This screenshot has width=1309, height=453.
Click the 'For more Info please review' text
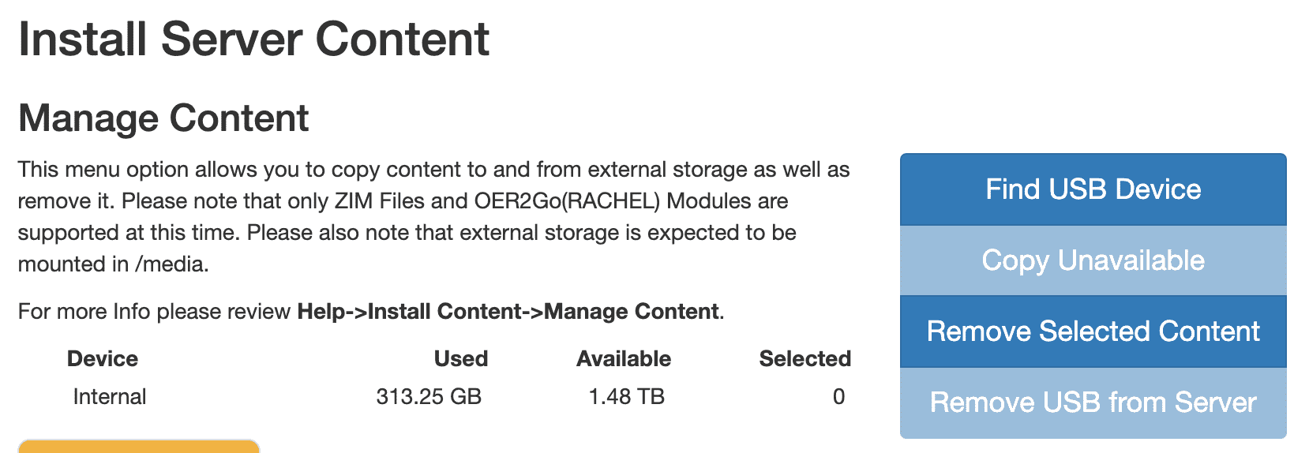(x=155, y=312)
